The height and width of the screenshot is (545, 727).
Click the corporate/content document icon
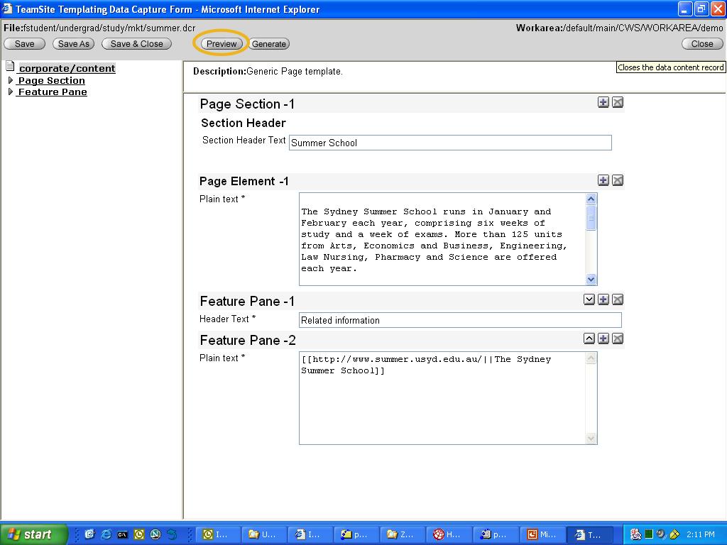(x=10, y=67)
